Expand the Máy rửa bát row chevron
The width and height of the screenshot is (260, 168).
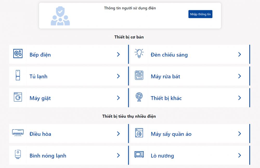(x=240, y=76)
